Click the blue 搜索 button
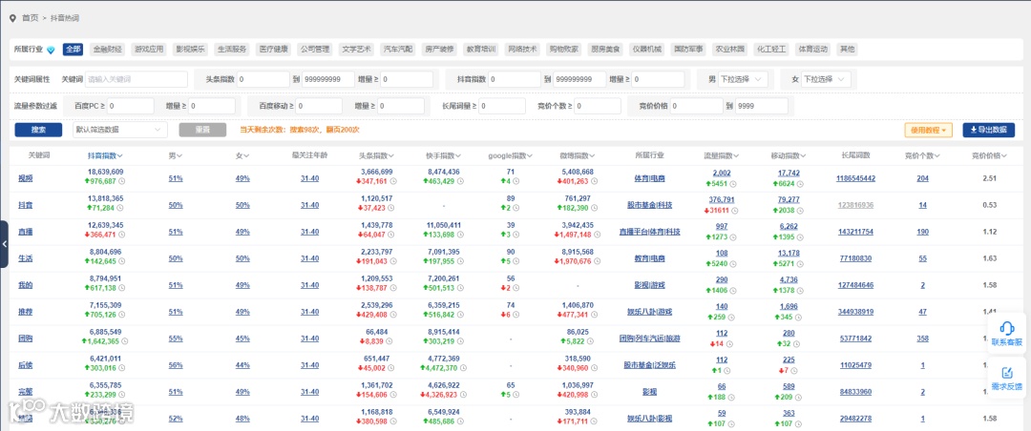This screenshot has height=431, width=1031. pos(38,130)
